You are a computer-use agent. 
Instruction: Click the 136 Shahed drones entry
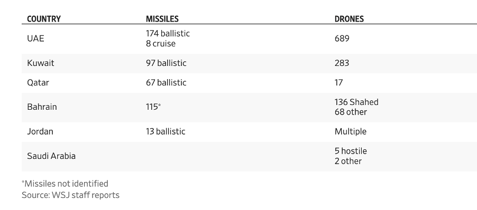[x=356, y=102]
